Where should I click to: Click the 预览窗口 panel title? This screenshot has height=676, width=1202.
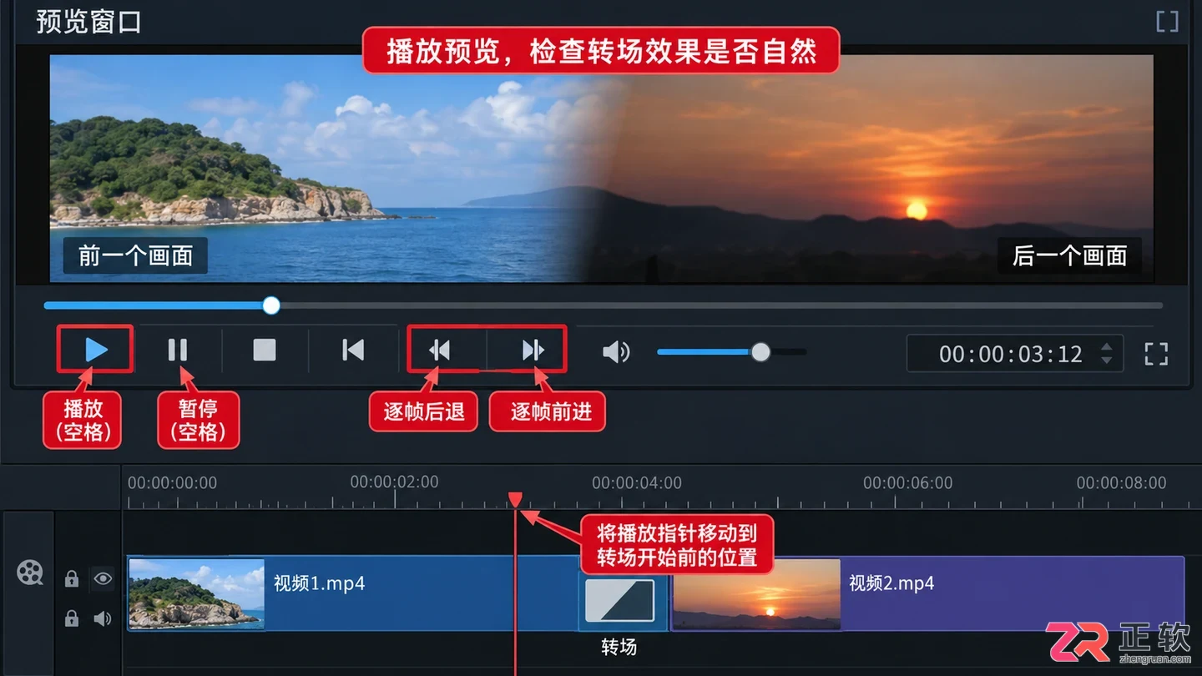pos(89,22)
